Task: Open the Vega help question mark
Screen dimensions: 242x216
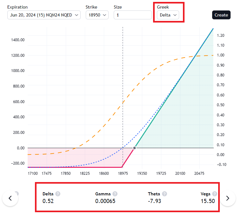Action: click(214, 194)
